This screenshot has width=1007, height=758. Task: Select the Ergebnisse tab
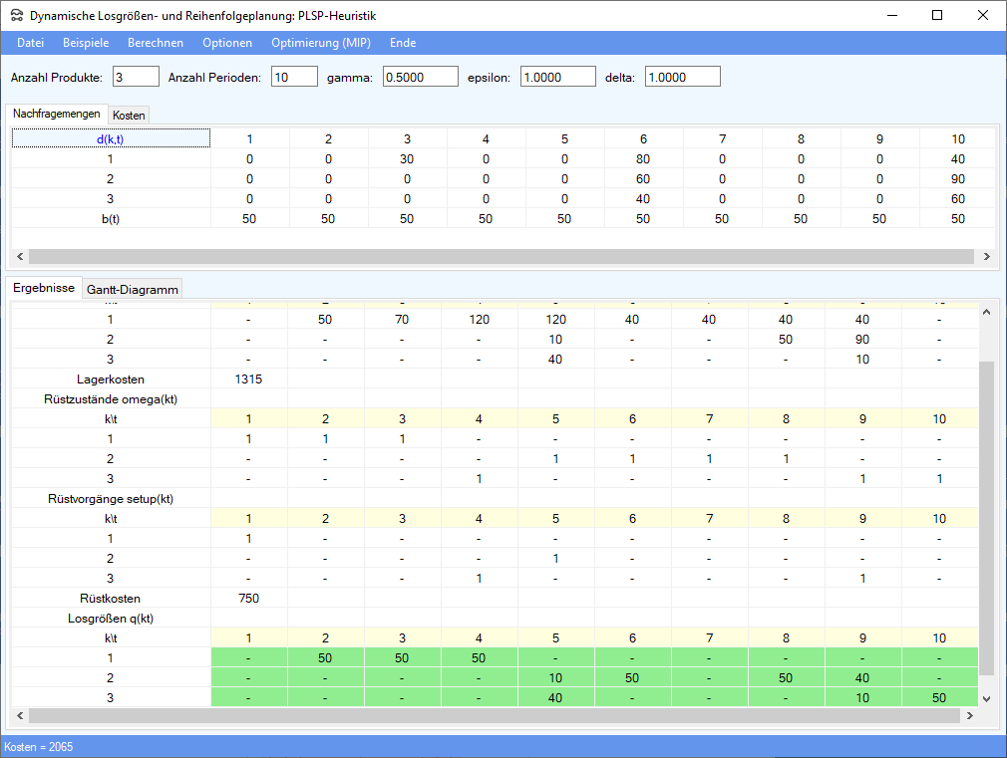point(43,288)
